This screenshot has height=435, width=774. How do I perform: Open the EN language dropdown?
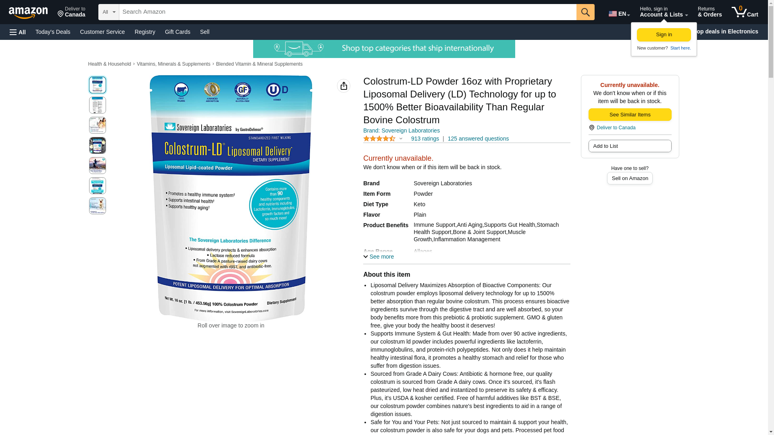[619, 14]
